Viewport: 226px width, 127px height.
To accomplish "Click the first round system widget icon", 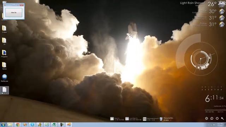I will (207, 119).
